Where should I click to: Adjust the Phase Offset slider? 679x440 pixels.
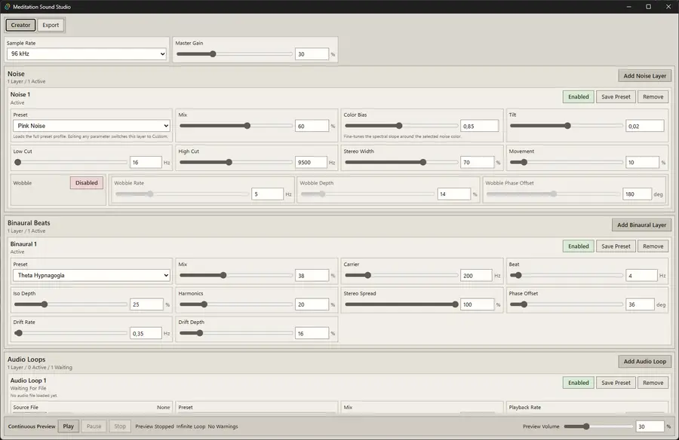567,304
